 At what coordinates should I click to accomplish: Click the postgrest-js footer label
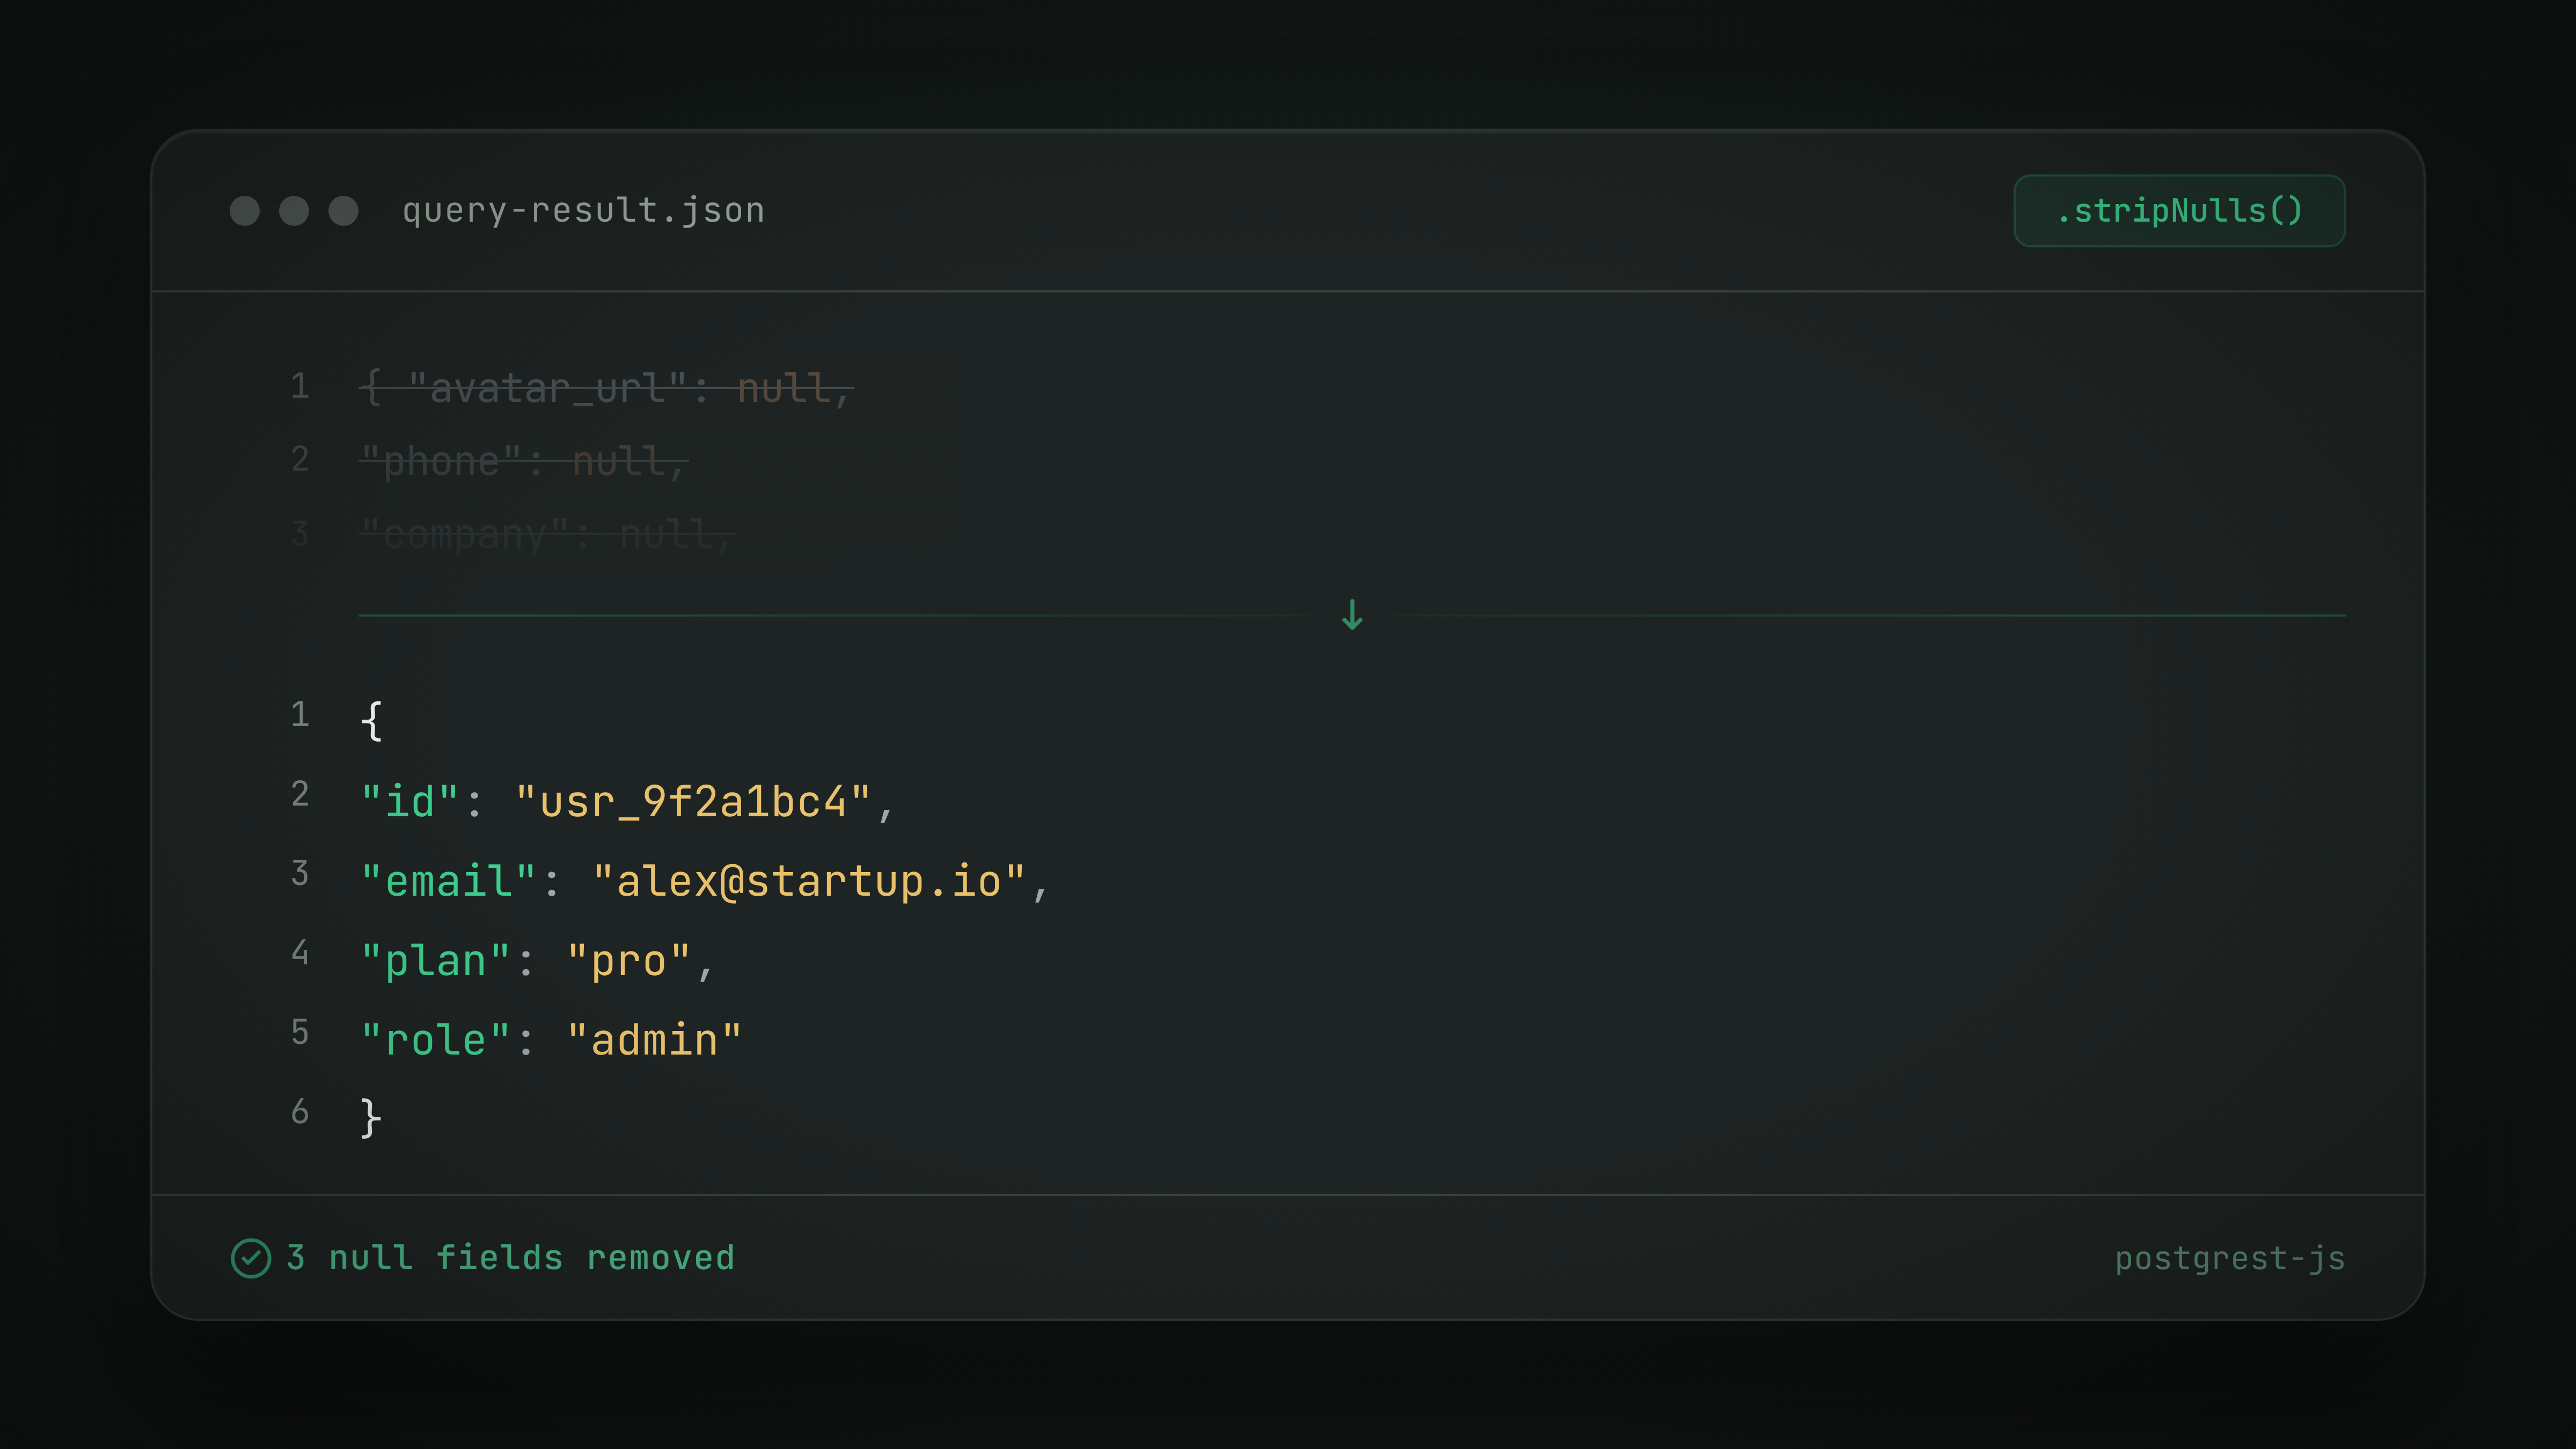click(x=2229, y=1258)
